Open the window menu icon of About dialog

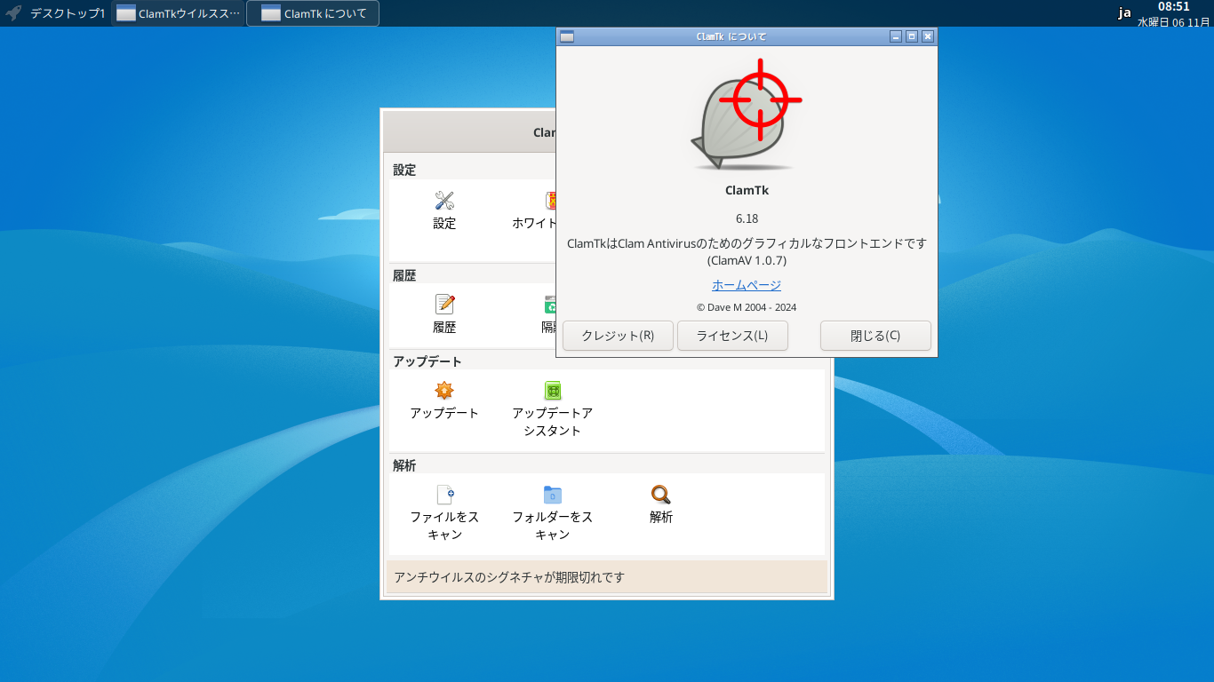567,36
